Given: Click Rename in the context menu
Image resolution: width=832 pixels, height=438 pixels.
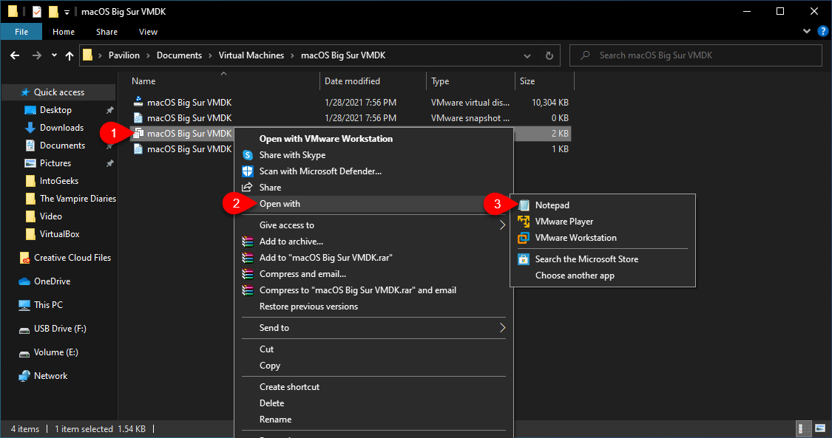Looking at the screenshot, I should tap(373, 420).
